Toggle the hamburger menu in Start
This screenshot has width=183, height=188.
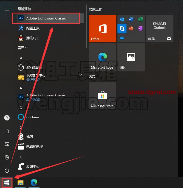pyautogui.click(x=7, y=9)
